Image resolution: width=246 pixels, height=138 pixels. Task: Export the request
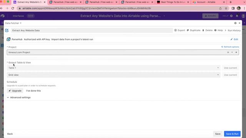(180, 30)
